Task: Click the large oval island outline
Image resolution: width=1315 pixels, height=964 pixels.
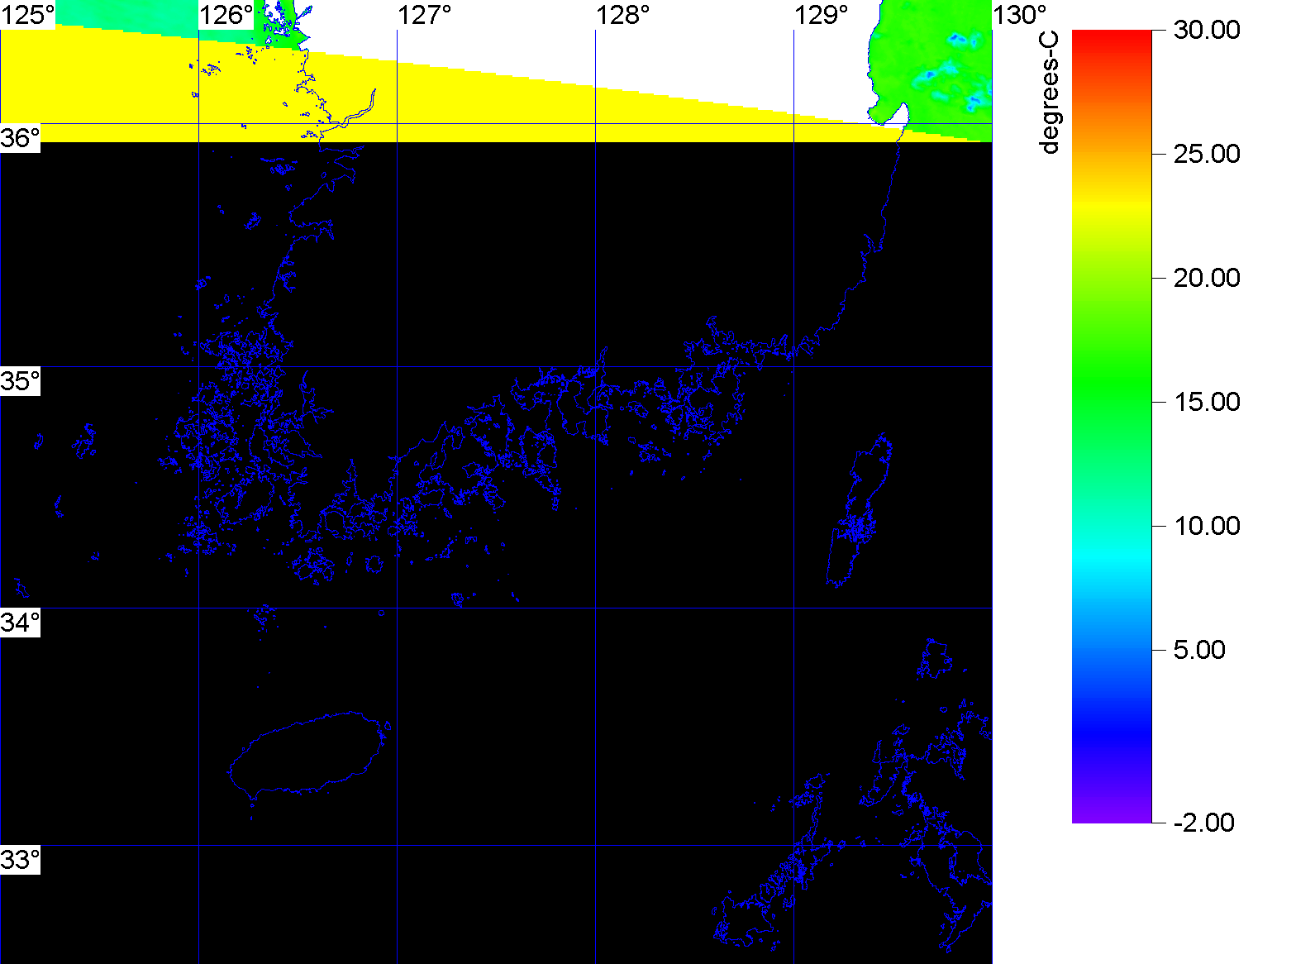Action: point(307,755)
